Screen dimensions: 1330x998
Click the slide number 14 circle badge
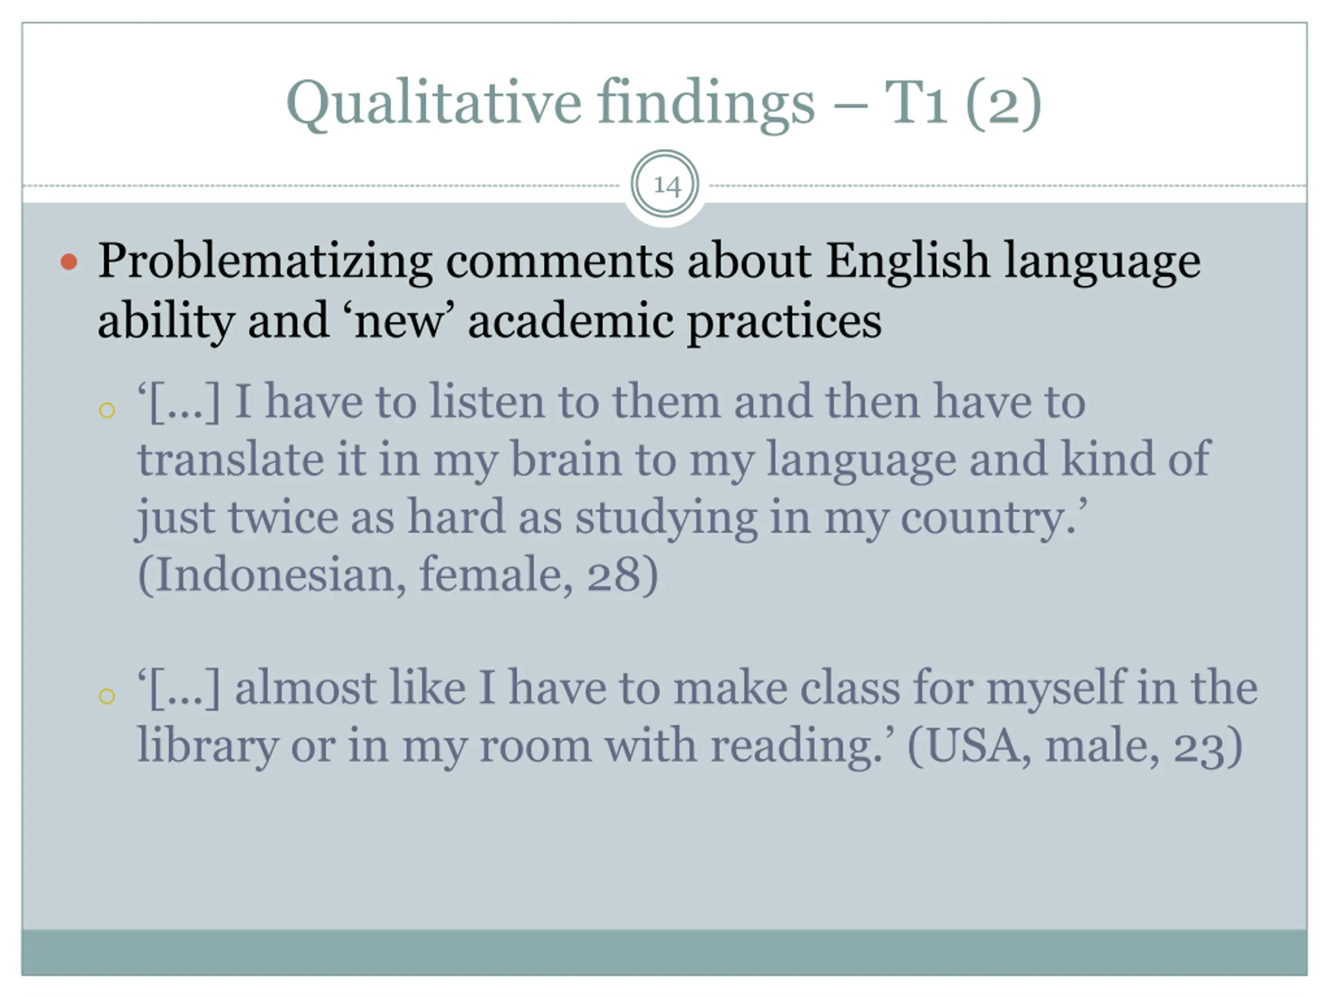(664, 185)
